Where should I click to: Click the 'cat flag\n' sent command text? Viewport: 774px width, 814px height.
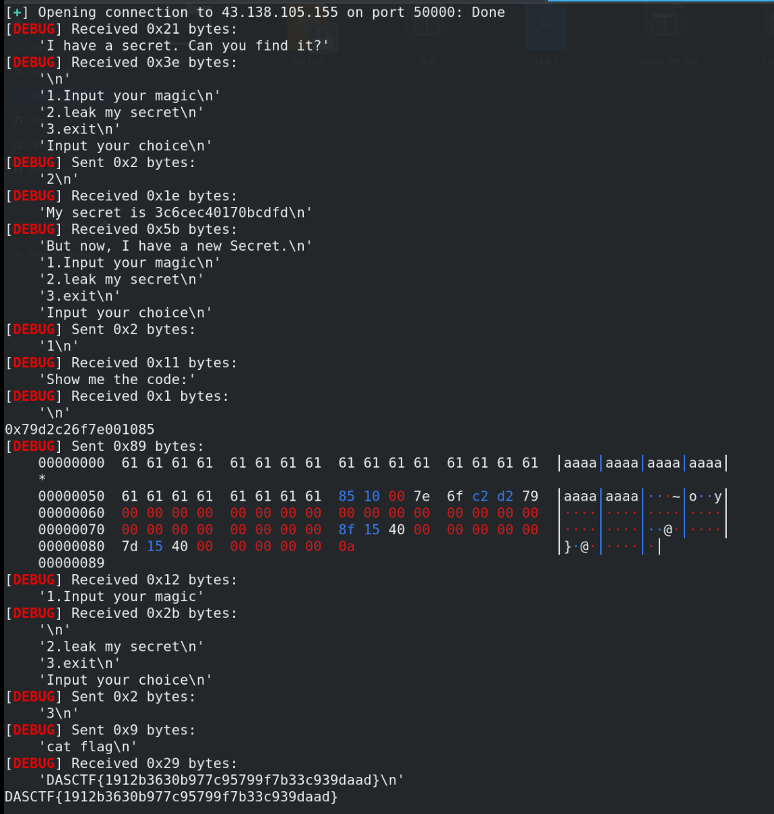(88, 746)
